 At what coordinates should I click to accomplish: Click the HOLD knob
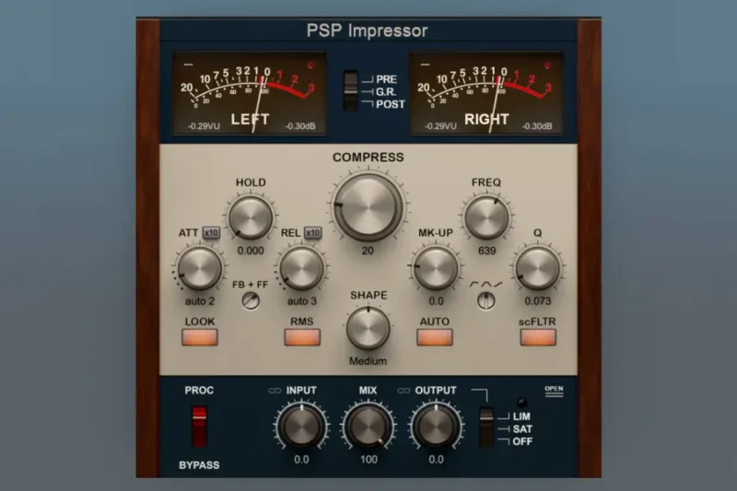tap(251, 217)
